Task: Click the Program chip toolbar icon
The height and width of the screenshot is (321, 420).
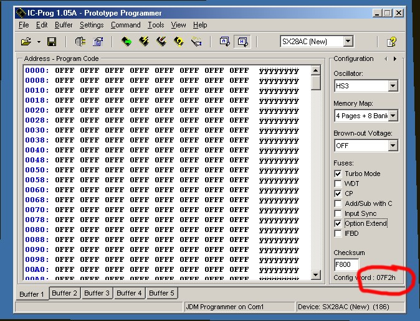Action: [x=144, y=42]
